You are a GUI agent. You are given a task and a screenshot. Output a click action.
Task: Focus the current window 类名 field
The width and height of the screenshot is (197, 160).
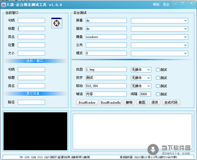click(32, 37)
